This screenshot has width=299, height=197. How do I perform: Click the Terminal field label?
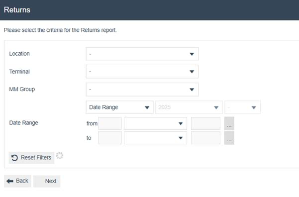tap(19, 72)
